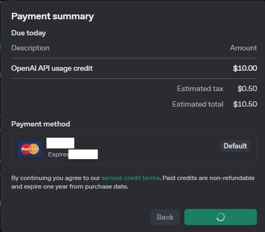Click the loading spinner icon
Screen dimensions: 265x232
221,217
